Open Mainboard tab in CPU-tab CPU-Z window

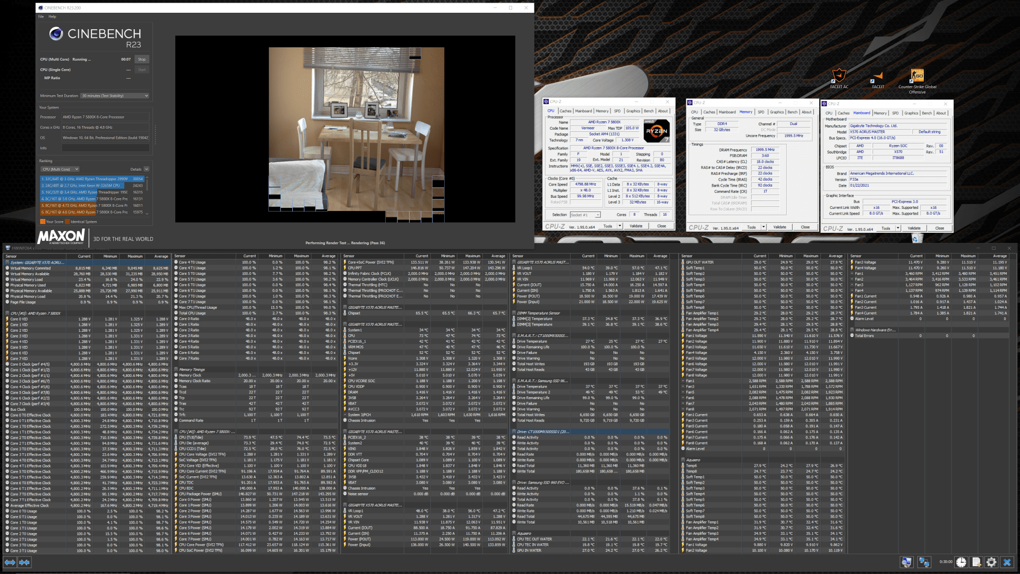(x=583, y=111)
